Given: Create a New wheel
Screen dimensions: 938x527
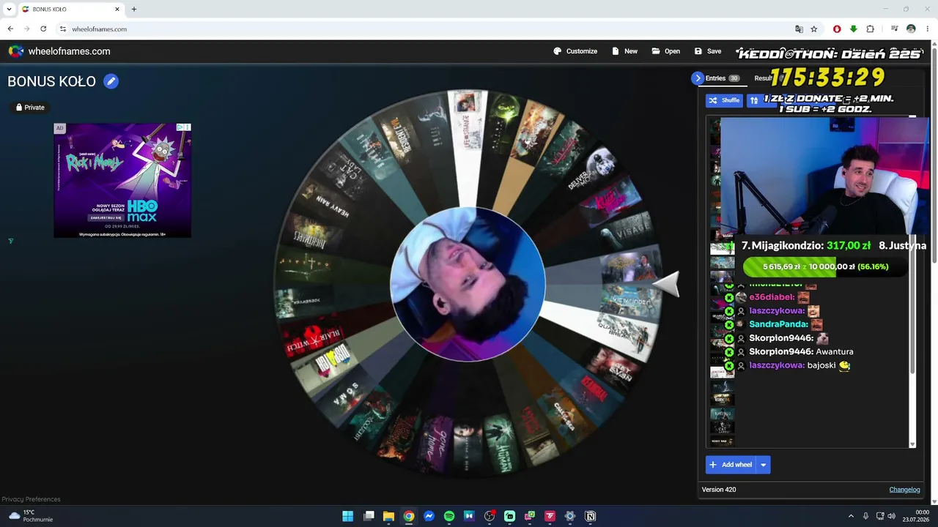Looking at the screenshot, I should [x=624, y=51].
